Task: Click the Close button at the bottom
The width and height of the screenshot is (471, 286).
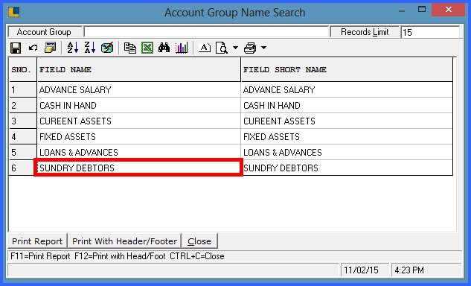Action: 199,241
